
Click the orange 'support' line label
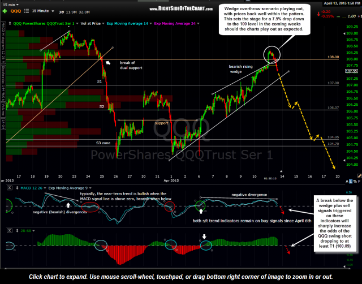pos(161,123)
